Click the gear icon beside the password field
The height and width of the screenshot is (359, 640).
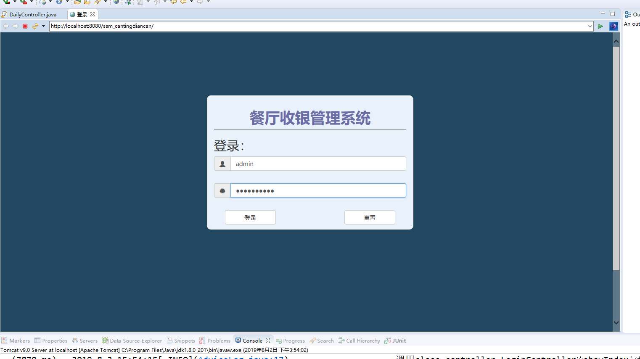coord(222,190)
